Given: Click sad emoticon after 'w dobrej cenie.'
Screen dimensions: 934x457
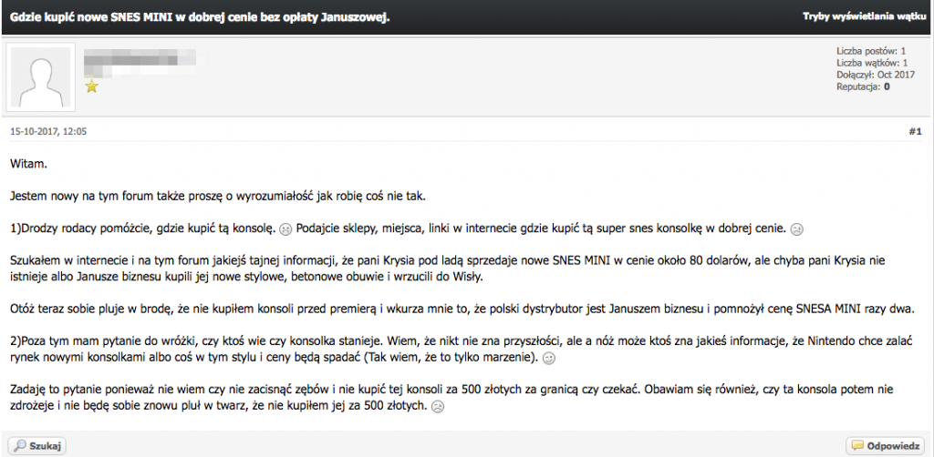Looking at the screenshot, I should coord(795,228).
